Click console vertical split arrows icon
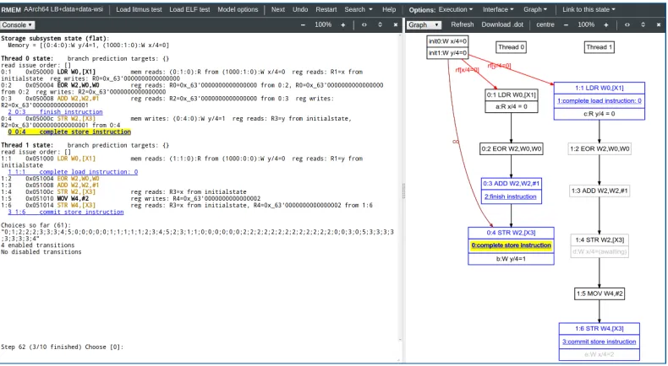This screenshot has height=366, width=668. tap(380, 25)
